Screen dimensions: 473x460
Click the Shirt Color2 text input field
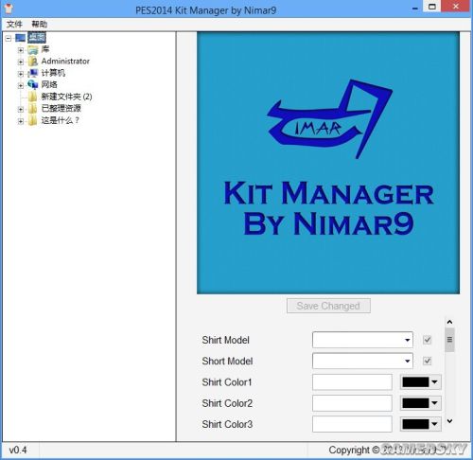[352, 403]
